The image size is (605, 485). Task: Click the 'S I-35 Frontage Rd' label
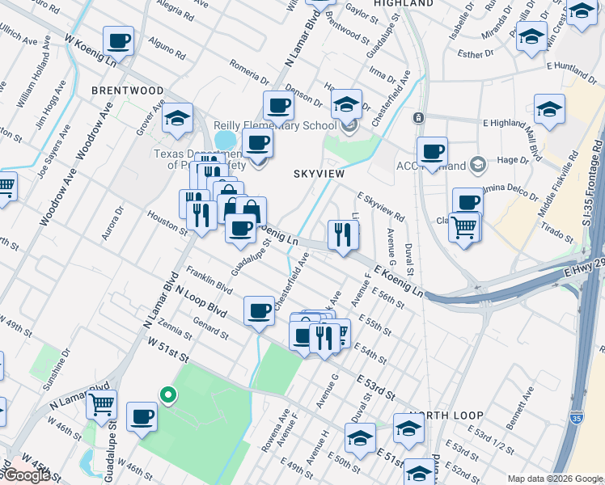coord(593,183)
